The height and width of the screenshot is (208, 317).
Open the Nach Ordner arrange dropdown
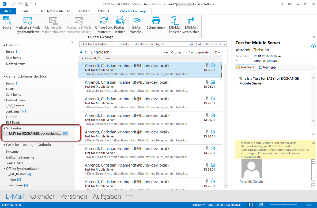click(x=173, y=52)
